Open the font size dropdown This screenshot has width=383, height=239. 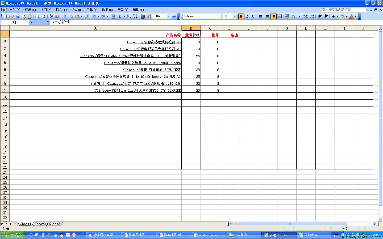tap(235, 16)
